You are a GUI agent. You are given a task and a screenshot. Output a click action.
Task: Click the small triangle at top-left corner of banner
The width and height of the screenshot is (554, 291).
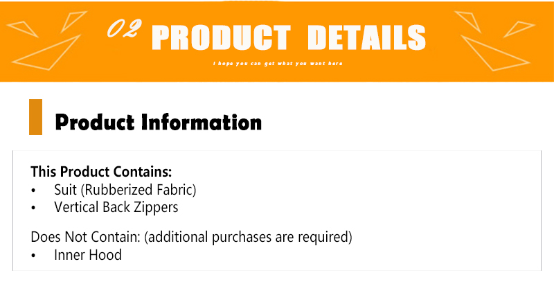23,29
